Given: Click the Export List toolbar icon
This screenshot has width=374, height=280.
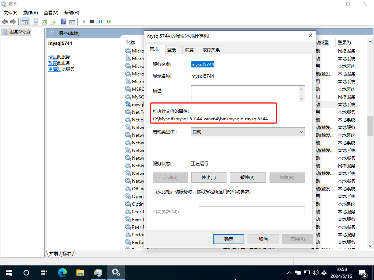Looking at the screenshot, I should [53, 22].
